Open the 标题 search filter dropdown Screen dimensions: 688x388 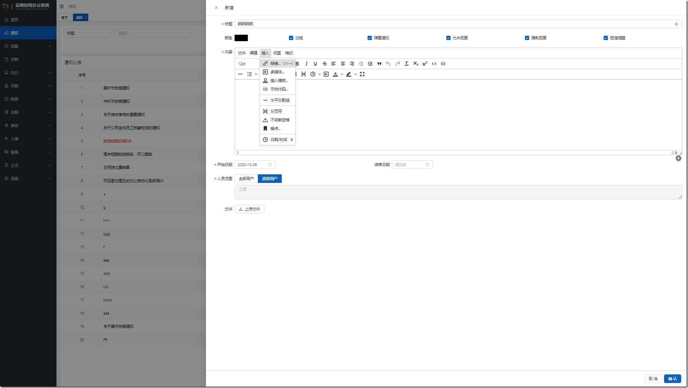tap(89, 33)
